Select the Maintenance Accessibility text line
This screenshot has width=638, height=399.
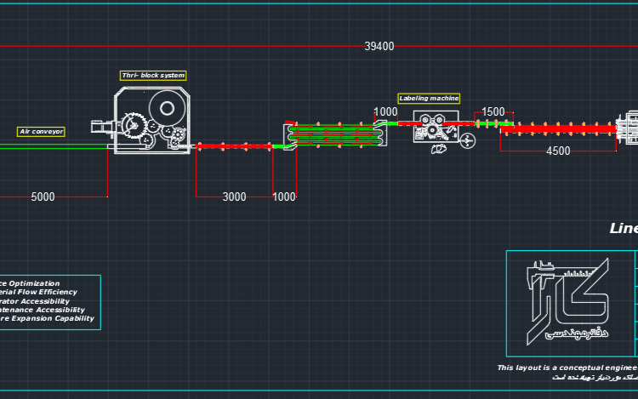(x=43, y=310)
